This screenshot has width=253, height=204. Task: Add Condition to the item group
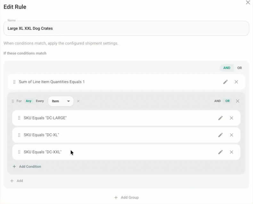[27, 167]
